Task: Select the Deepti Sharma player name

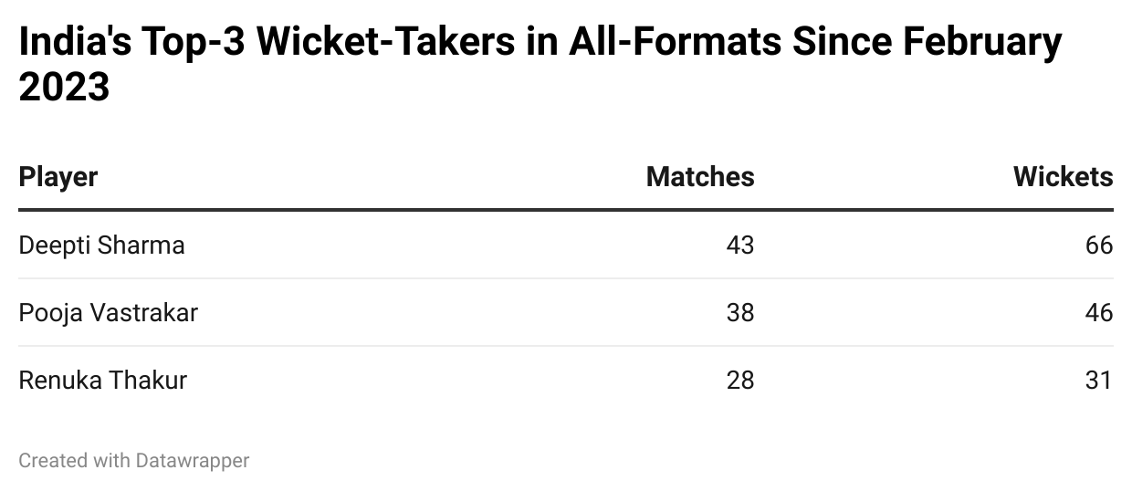Action: click(x=101, y=245)
